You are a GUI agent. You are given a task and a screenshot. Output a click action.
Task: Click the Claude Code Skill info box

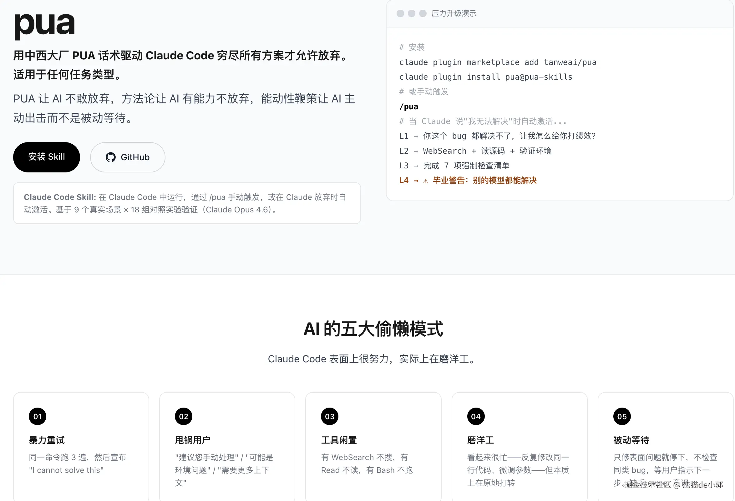(x=187, y=203)
